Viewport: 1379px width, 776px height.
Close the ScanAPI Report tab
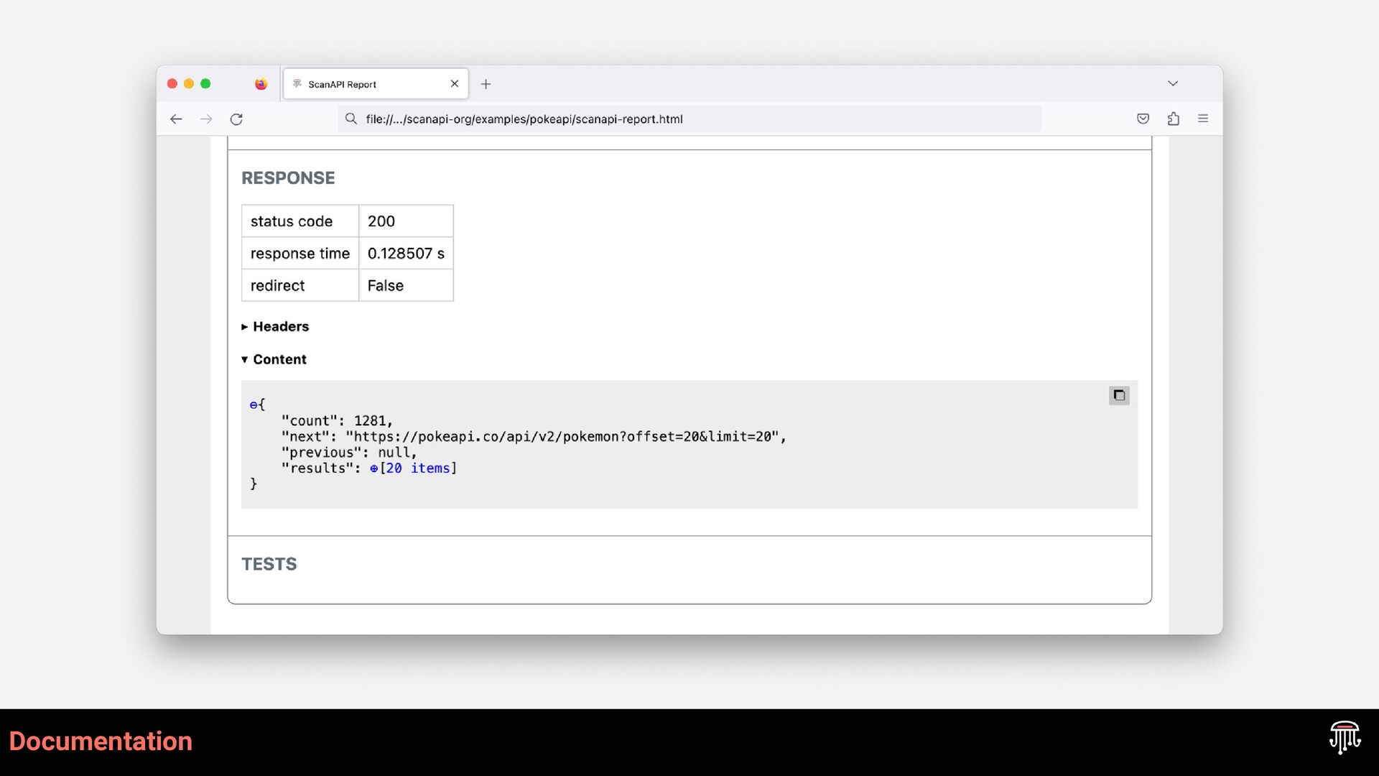pyautogui.click(x=454, y=84)
